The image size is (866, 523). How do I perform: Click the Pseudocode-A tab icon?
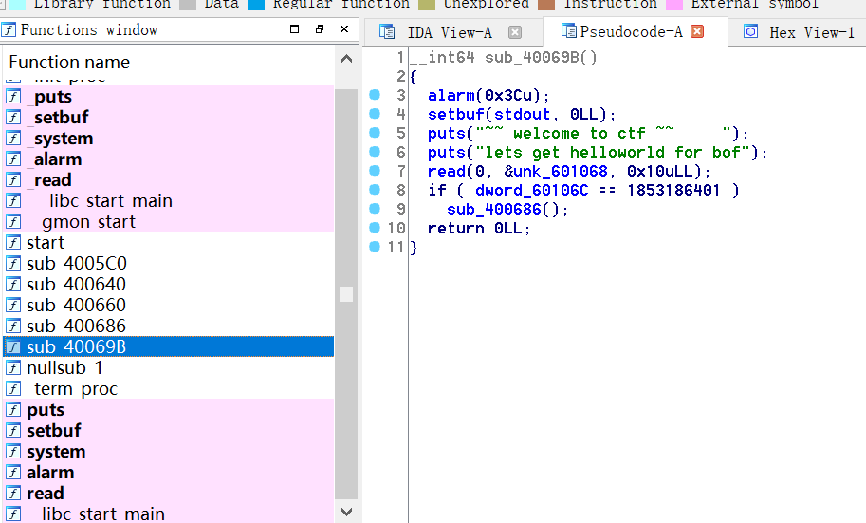568,31
